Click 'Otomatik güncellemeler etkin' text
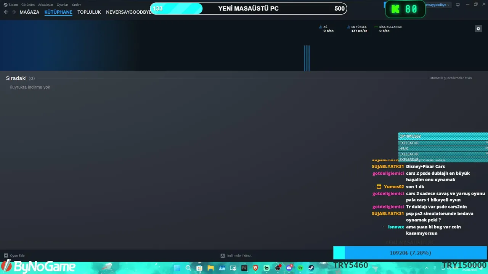 click(x=451, y=78)
